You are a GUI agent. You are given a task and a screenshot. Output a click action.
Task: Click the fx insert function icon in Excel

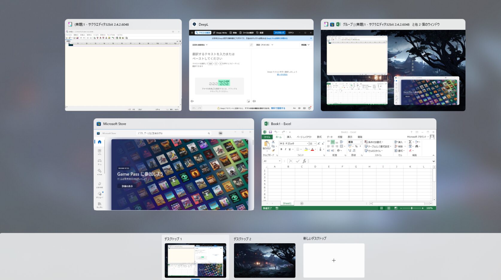304,161
